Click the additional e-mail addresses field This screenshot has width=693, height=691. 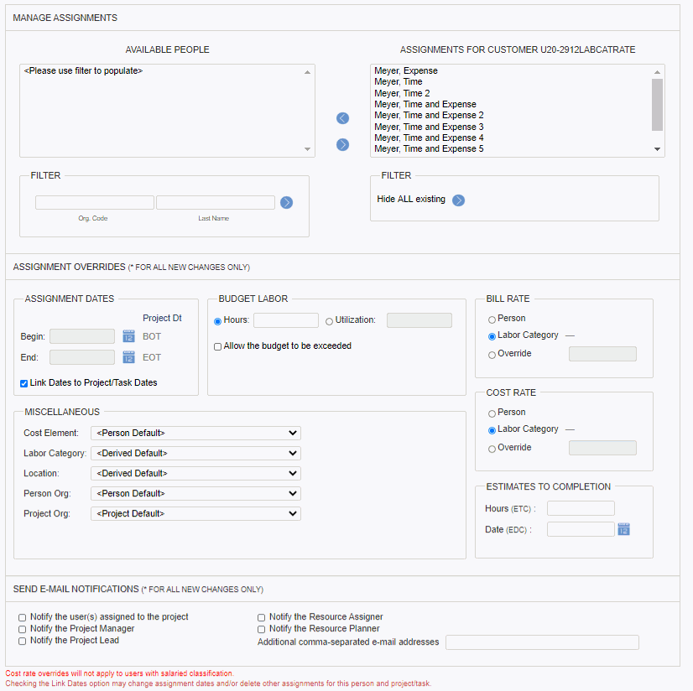pyautogui.click(x=542, y=642)
